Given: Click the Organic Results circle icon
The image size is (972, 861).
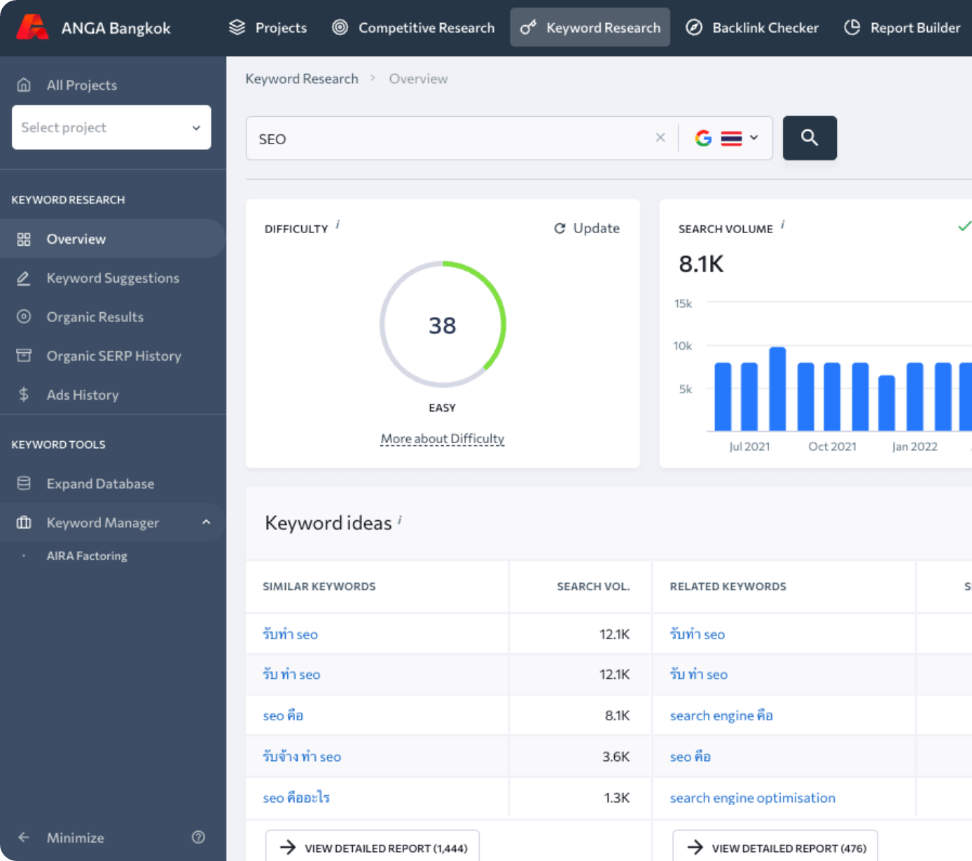Looking at the screenshot, I should click(x=24, y=316).
